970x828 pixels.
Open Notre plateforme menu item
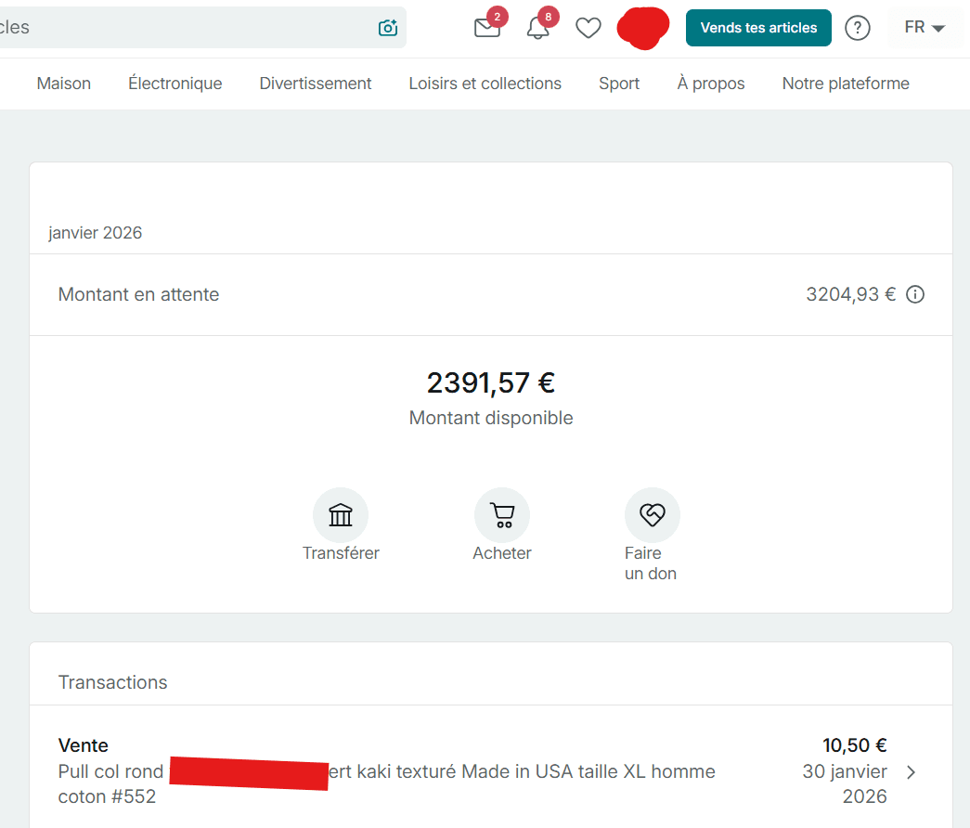846,84
